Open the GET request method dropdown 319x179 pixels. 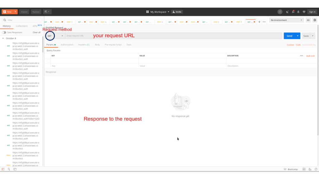[55, 36]
